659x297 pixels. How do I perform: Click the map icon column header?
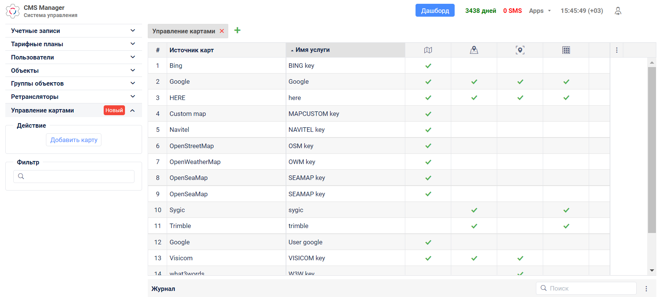coord(428,50)
